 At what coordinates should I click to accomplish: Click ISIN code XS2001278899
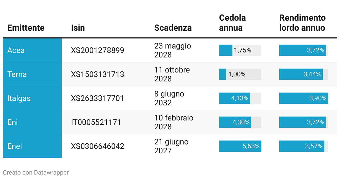tap(98, 50)
